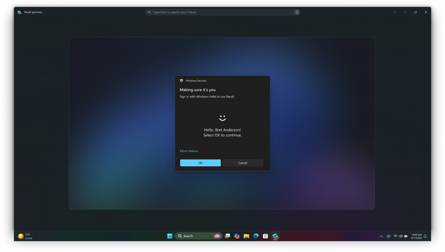Image resolution: width=445 pixels, height=252 pixels.
Task: Click the microphone icon in Recall's search bar
Action: [297, 12]
